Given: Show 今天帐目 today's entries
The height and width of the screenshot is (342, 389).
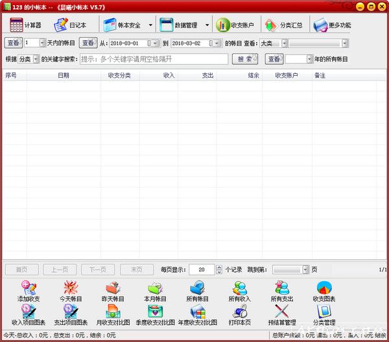Looking at the screenshot, I should click(71, 291).
